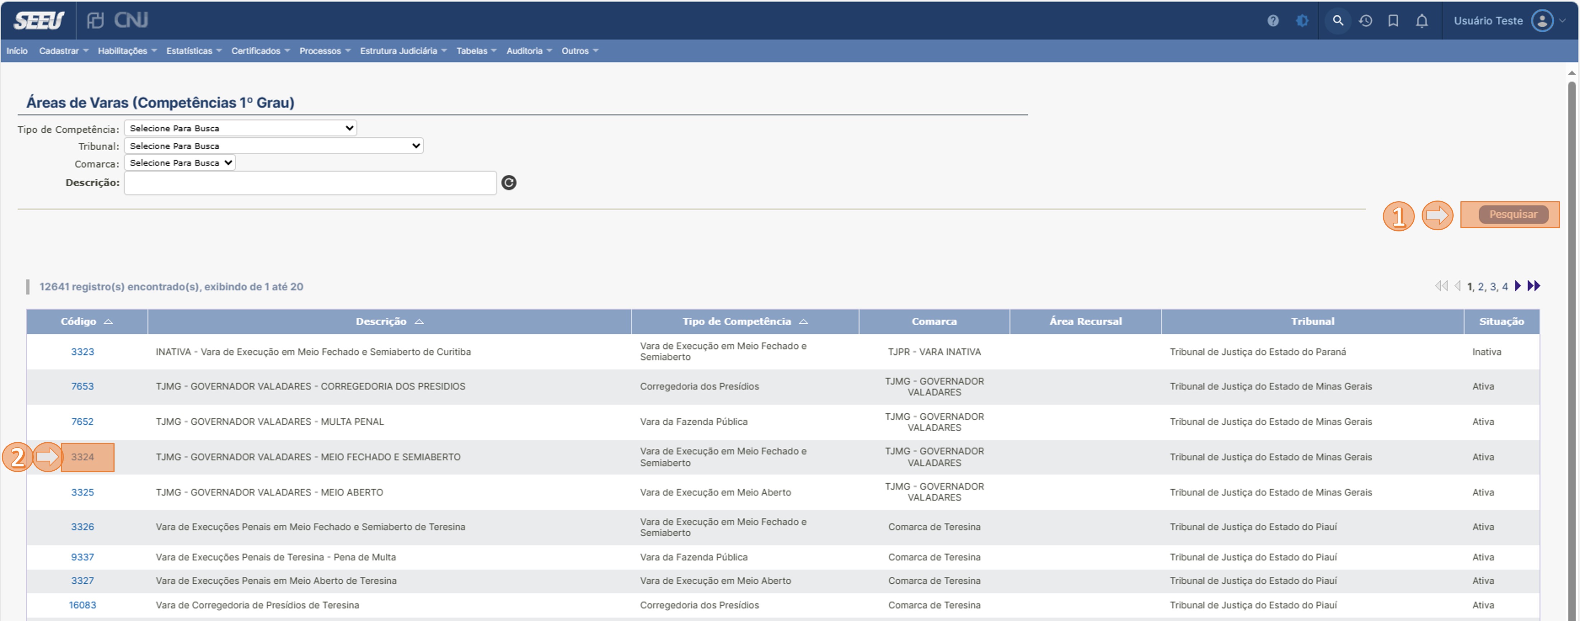Go to results page 4
Screen dimensions: 1580x621
point(1505,286)
